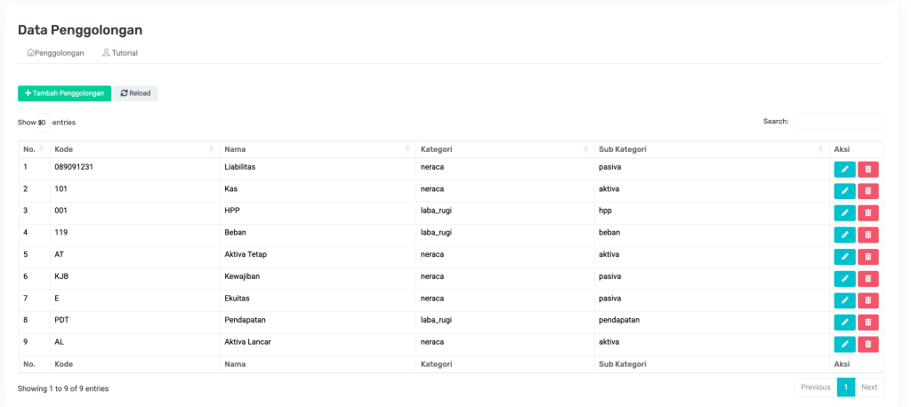Click the edit pencil icon for Liabilitas

[x=844, y=169]
